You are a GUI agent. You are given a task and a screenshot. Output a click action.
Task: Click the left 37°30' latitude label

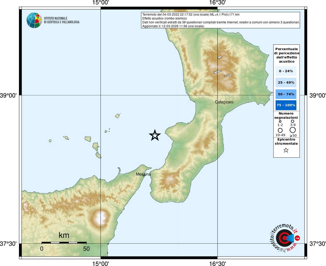(x=8, y=244)
